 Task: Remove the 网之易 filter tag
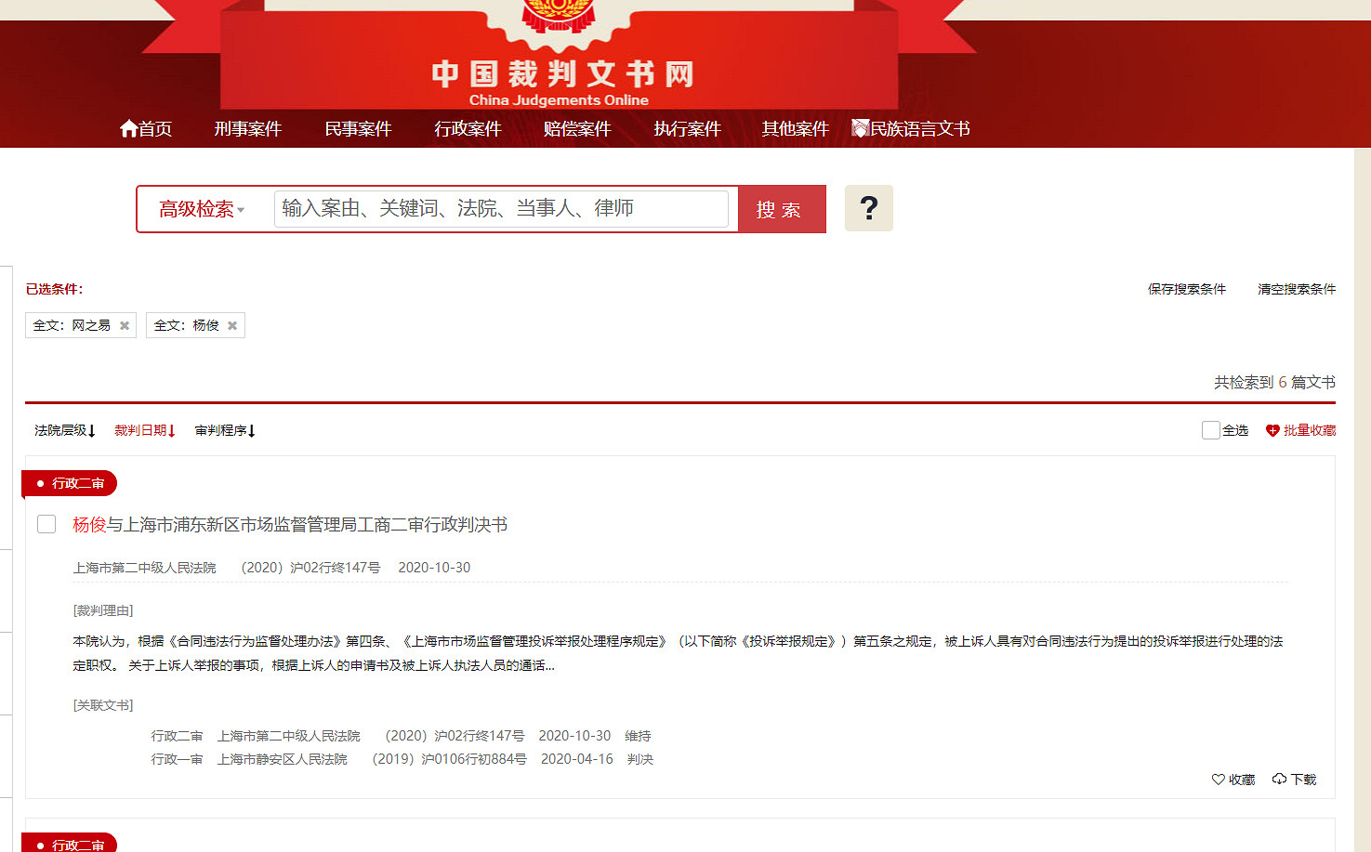(125, 326)
